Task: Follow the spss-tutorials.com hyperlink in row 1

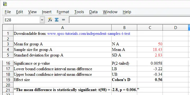Action: point(89,34)
